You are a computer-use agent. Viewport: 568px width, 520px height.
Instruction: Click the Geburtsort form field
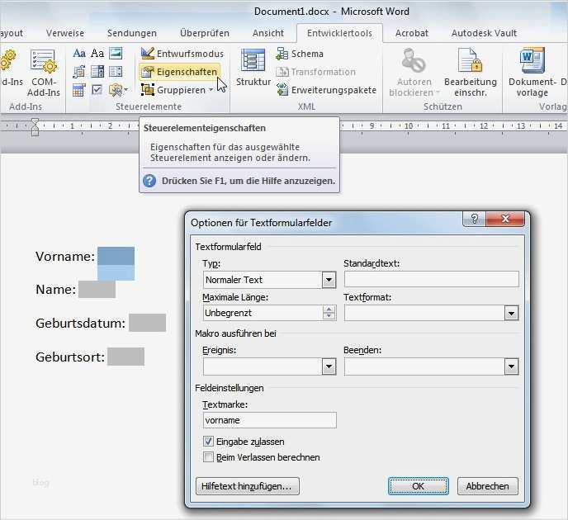(126, 357)
